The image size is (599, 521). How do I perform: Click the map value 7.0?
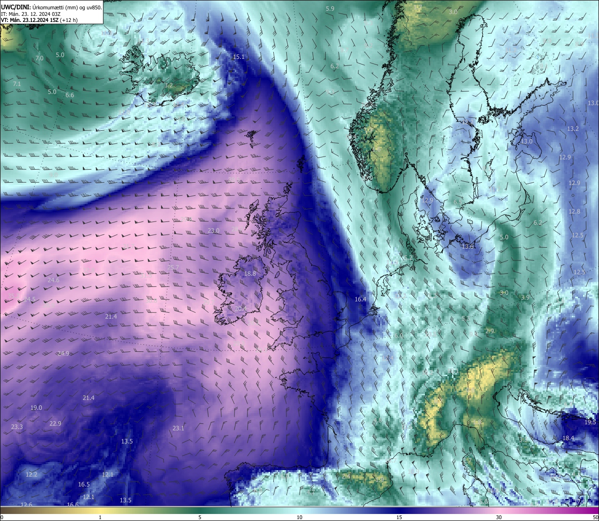(39, 58)
